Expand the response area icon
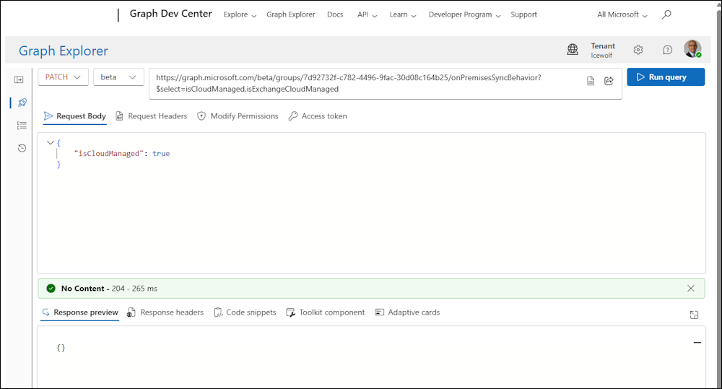The width and height of the screenshot is (722, 389). coord(694,315)
